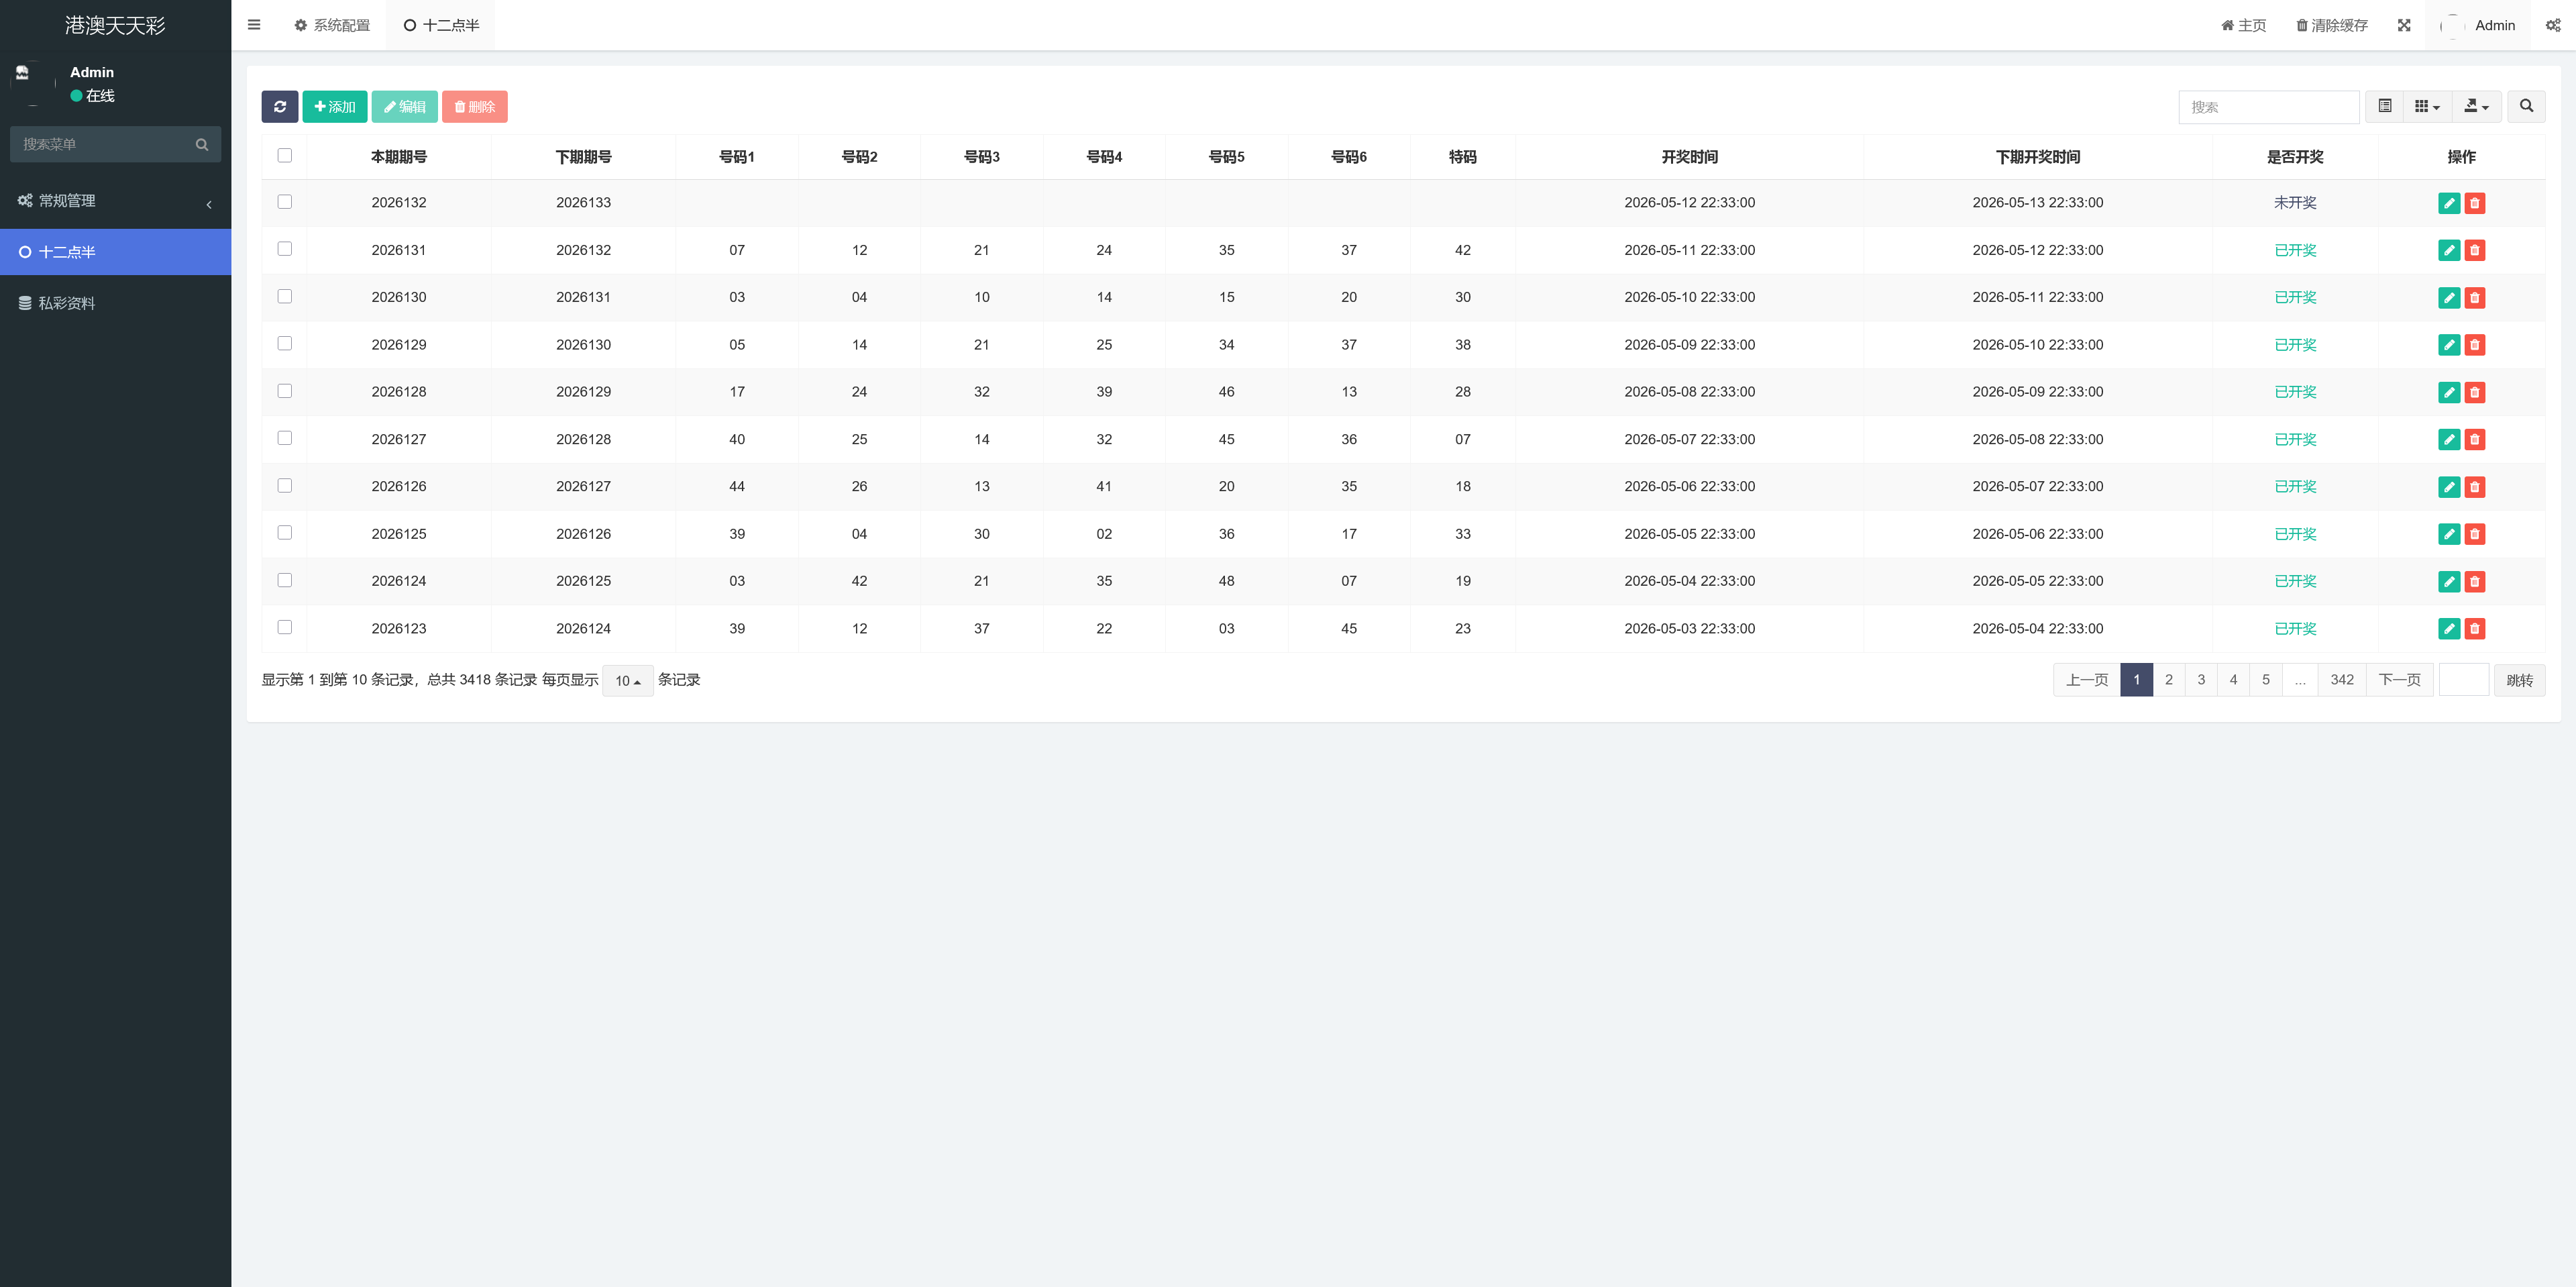Delete row 2026127 with the red trash

point(2475,439)
